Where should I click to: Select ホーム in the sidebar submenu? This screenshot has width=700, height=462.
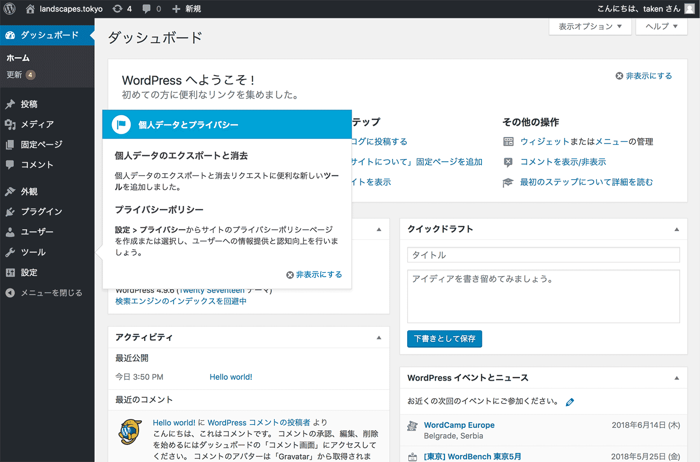coord(18,58)
